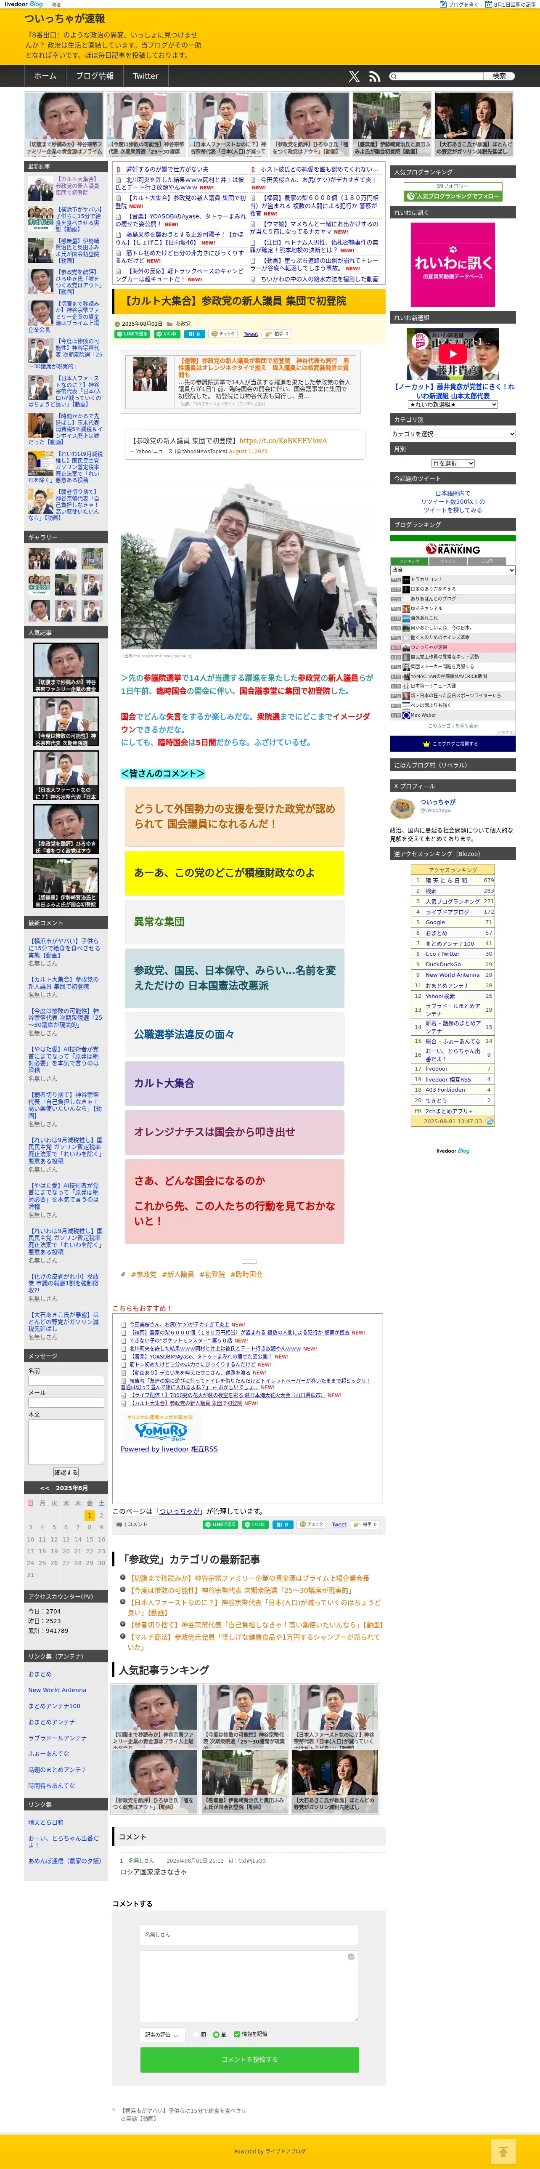Viewport: 540px width, 2169px height.
Task: Open the X (Twitter) icon in navbar
Action: pyautogui.click(x=354, y=76)
